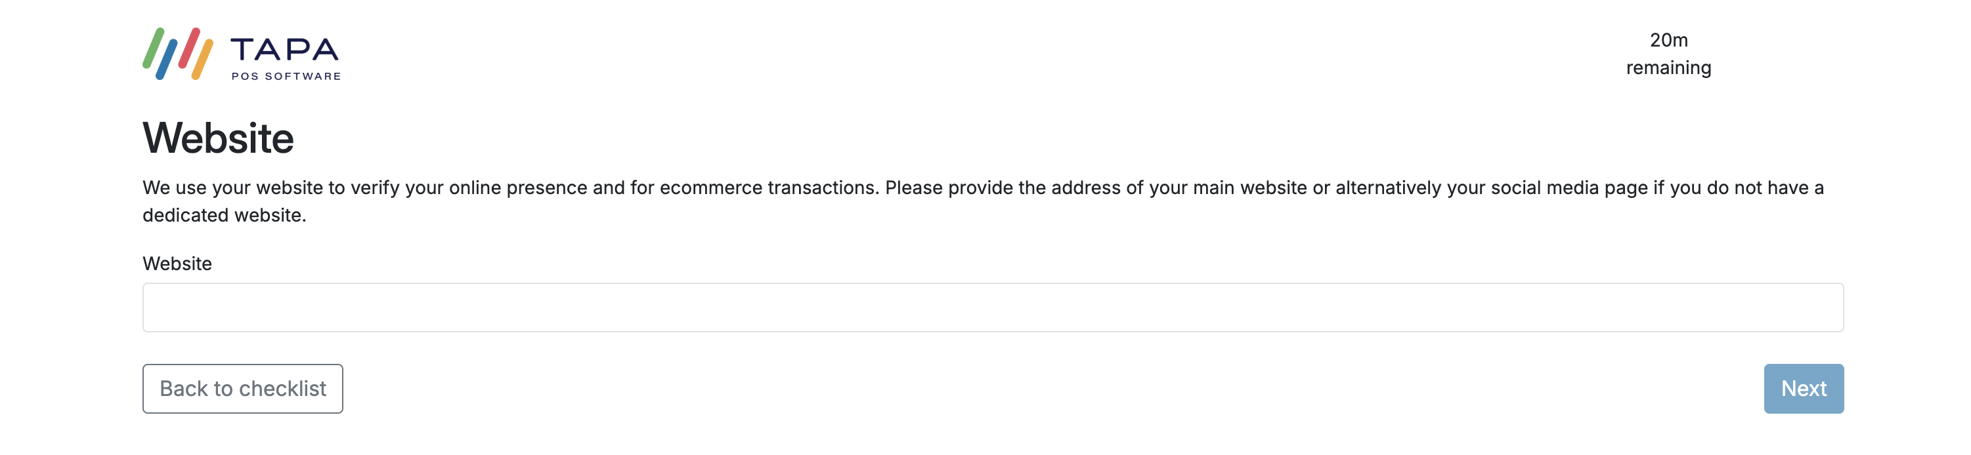Click the 20m time indicator
This screenshot has width=1971, height=455.
tap(1668, 40)
